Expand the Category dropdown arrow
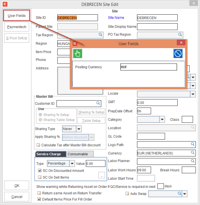The height and width of the screenshot is (205, 200). (162, 120)
